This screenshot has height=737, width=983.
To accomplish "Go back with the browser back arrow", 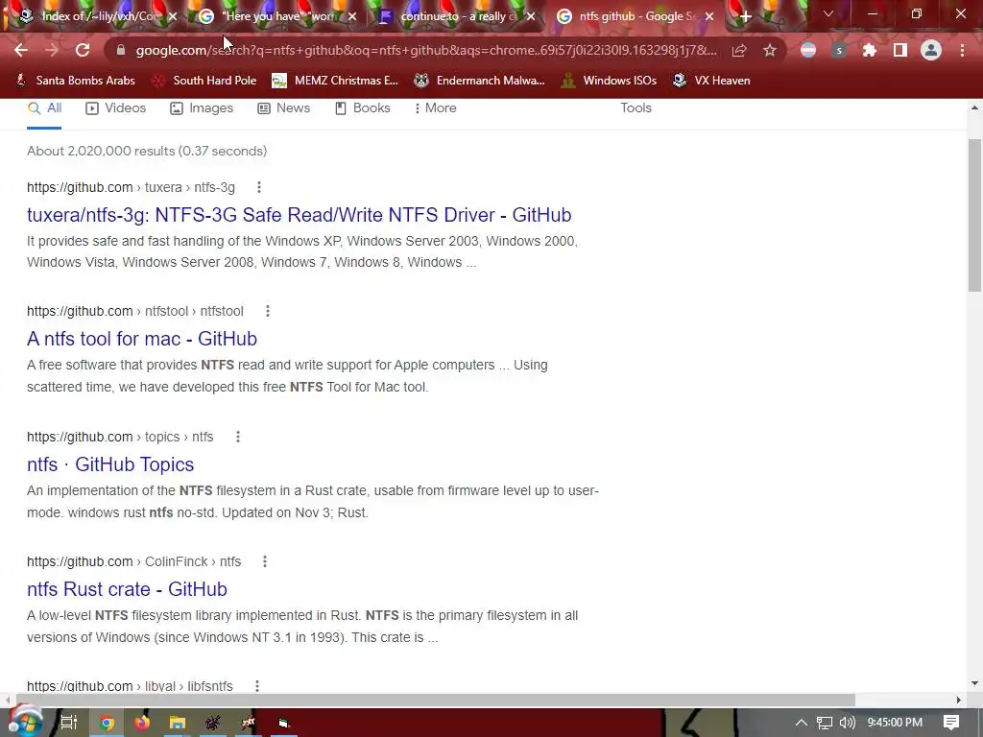I will point(21,50).
